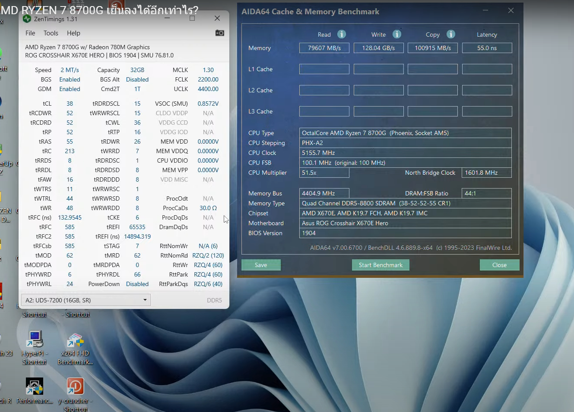The height and width of the screenshot is (412, 574).
Task: Click the info icon next to Copy
Action: (x=451, y=34)
